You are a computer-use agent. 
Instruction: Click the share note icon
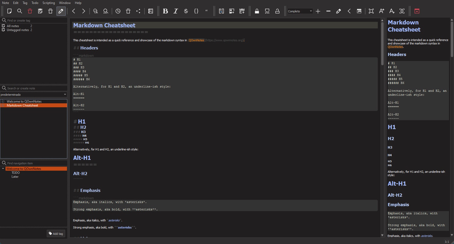point(138,11)
